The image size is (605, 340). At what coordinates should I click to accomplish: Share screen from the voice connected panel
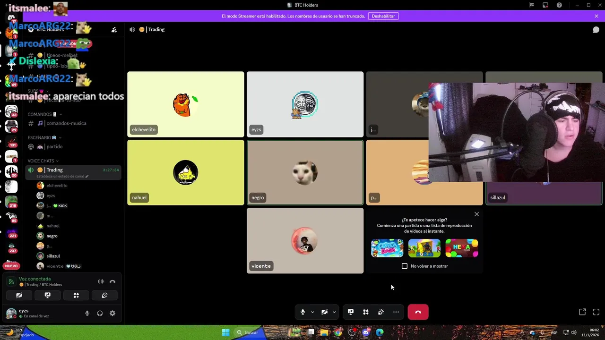[48, 295]
